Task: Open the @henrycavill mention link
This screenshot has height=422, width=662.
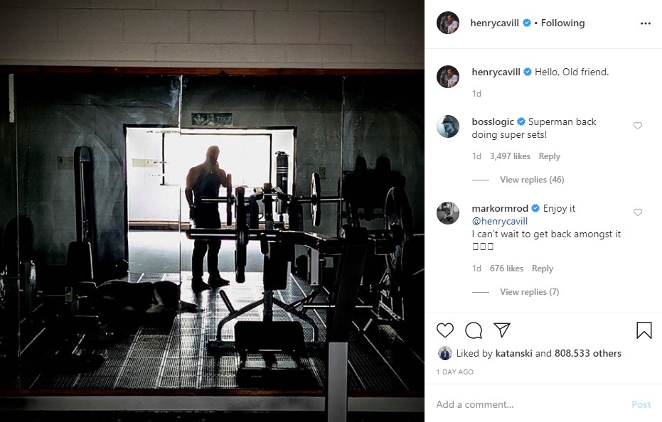Action: 499,221
